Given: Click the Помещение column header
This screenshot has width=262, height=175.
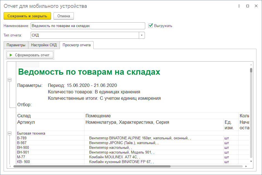Looking at the screenshot, I should point(161,116).
